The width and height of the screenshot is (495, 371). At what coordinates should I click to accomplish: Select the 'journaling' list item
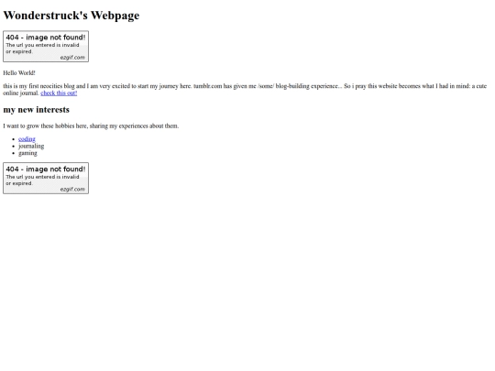coord(31,146)
